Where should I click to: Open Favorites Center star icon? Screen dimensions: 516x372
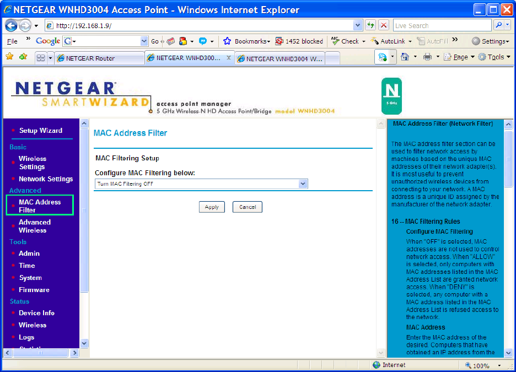tap(9, 57)
